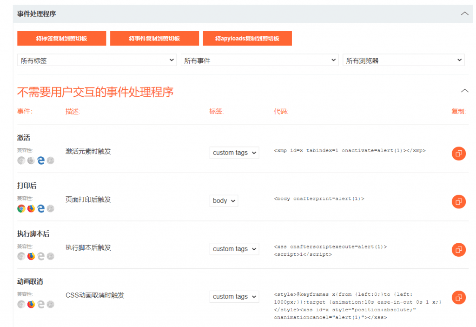Click the 执行脚本后 event name
The width and height of the screenshot is (476, 327).
33,234
